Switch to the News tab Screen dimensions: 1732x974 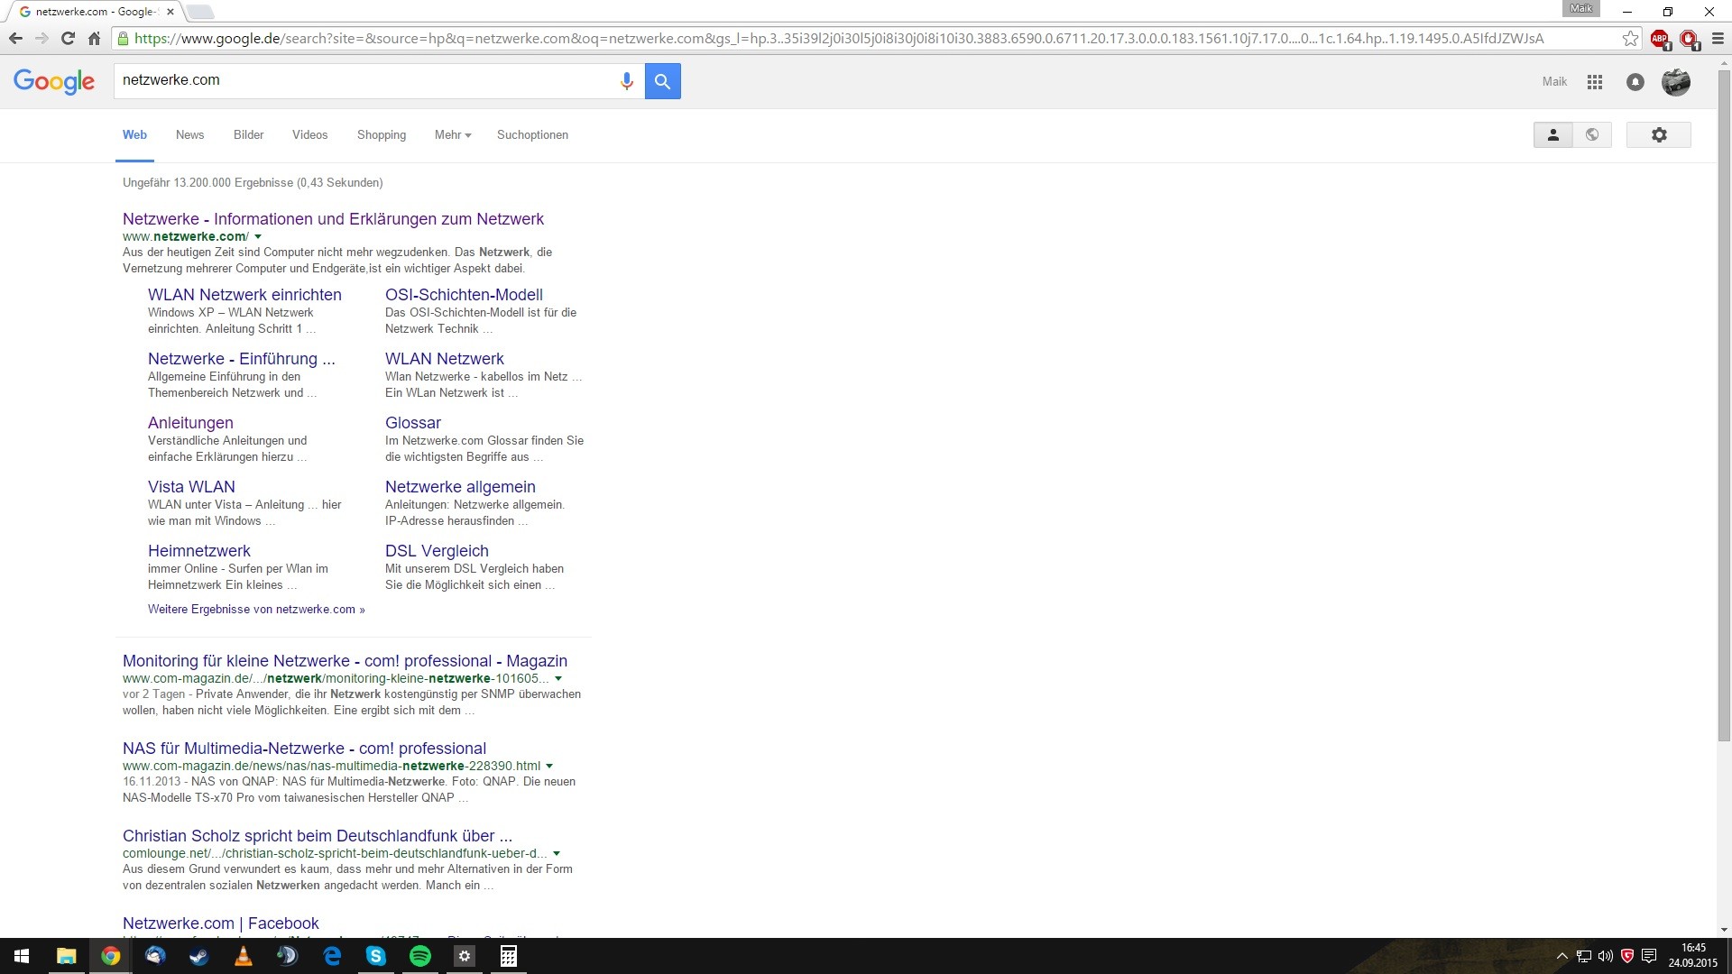click(x=189, y=135)
